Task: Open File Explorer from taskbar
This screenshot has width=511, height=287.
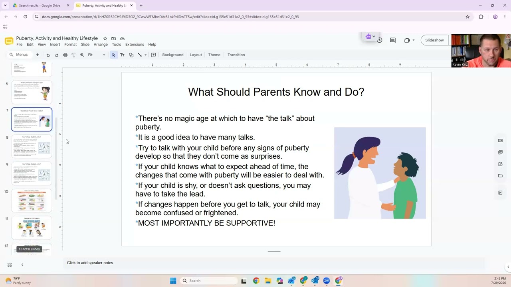Action: pyautogui.click(x=267, y=281)
